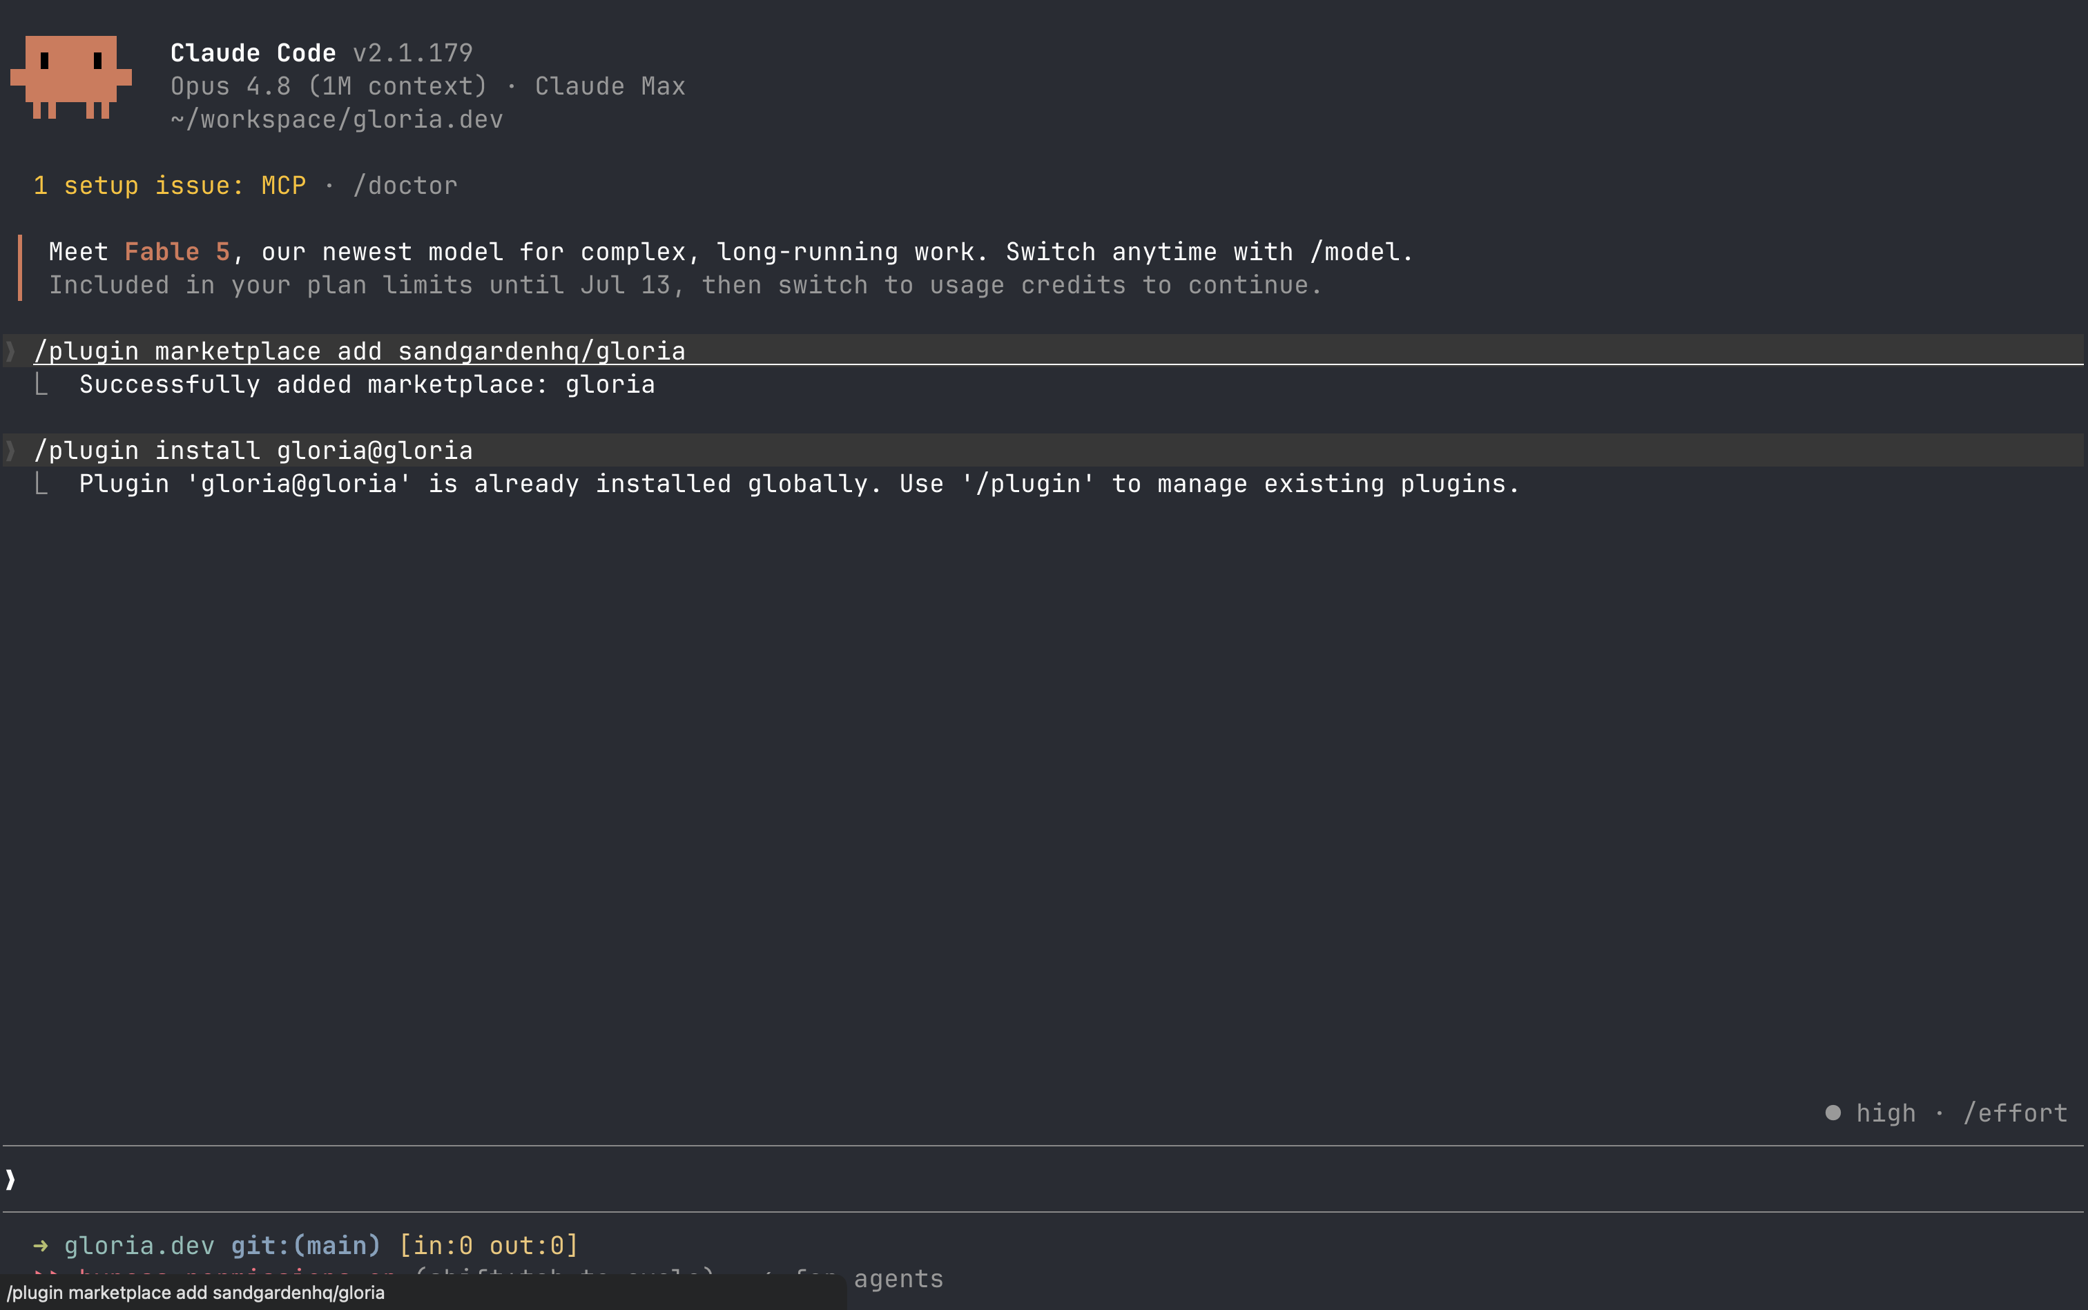The height and width of the screenshot is (1310, 2088).
Task: Click the gray dot beside the high effort label
Action: pos(1833,1113)
